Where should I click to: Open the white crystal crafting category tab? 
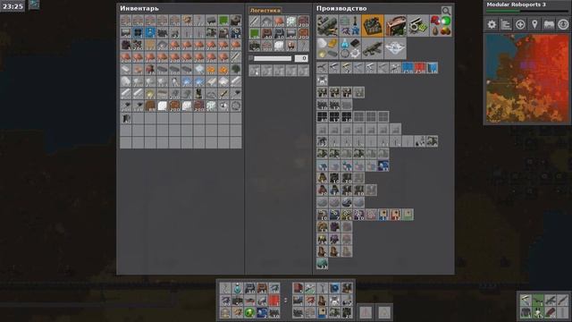[x=395, y=48]
